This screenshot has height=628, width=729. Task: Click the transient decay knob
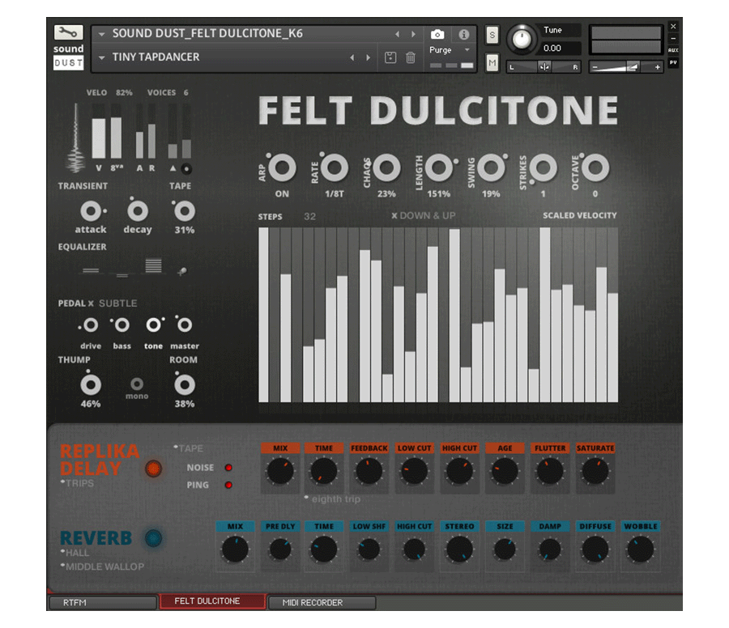point(138,211)
